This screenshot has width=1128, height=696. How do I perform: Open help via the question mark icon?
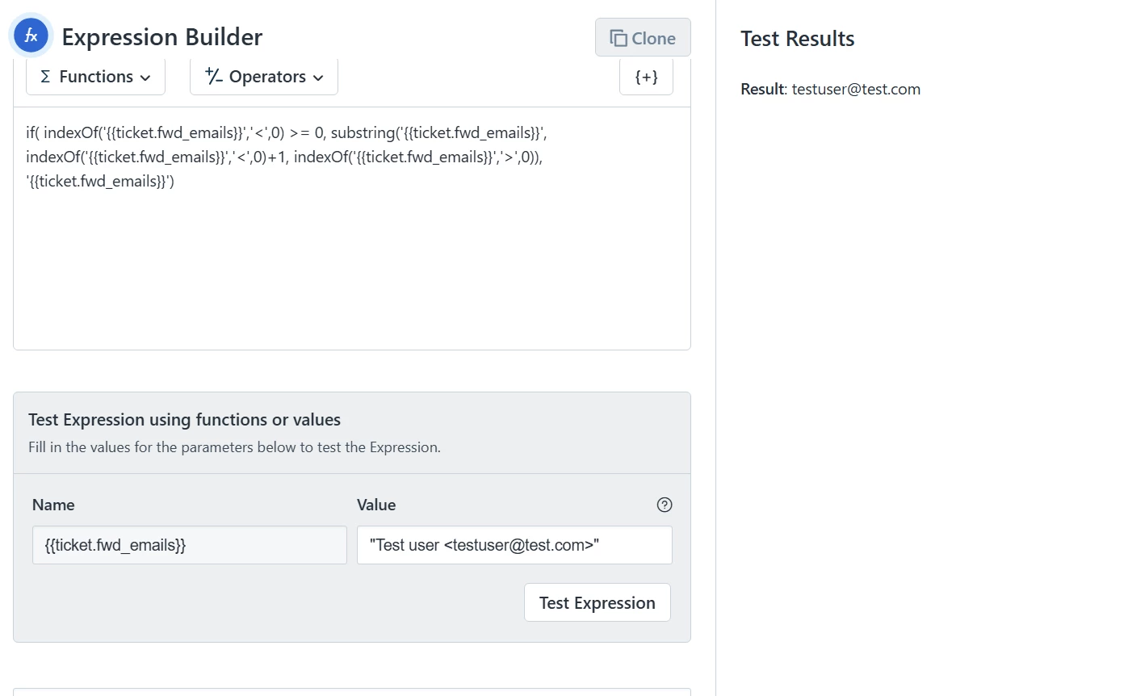(x=665, y=505)
